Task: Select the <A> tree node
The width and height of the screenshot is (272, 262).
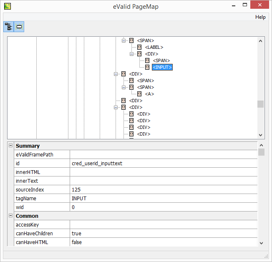Action: [149, 94]
